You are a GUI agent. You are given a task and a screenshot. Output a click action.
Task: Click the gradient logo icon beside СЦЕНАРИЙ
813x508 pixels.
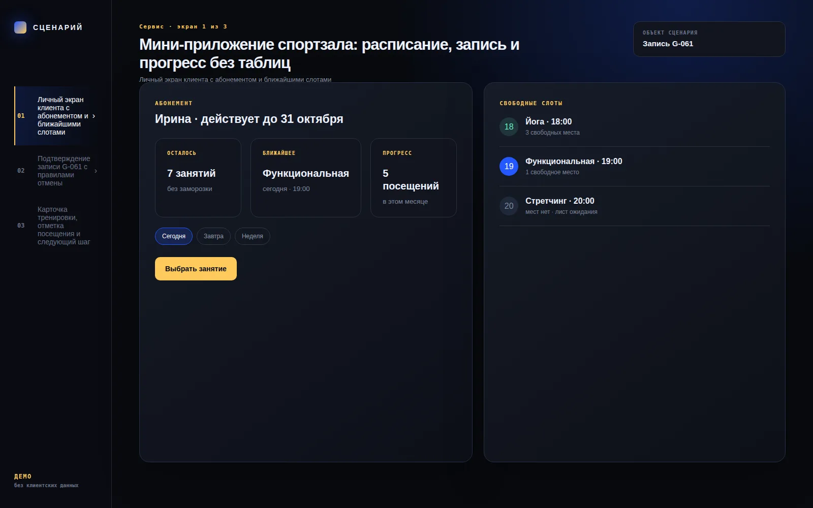click(x=20, y=27)
